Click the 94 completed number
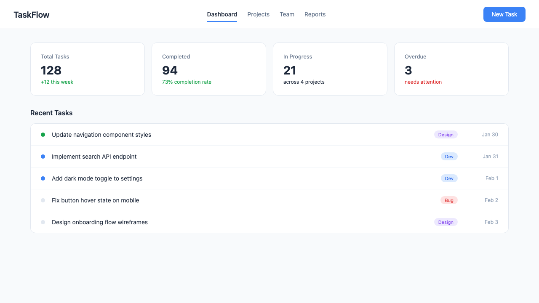The height and width of the screenshot is (303, 539). pyautogui.click(x=170, y=70)
